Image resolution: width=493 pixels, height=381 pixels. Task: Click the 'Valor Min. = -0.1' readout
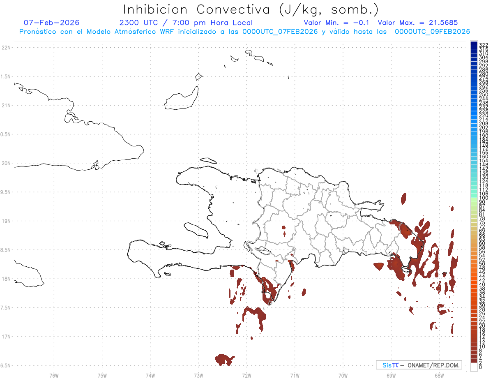click(x=337, y=23)
